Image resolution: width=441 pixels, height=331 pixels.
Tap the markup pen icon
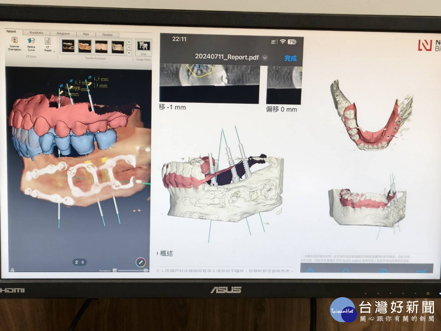click(140, 262)
